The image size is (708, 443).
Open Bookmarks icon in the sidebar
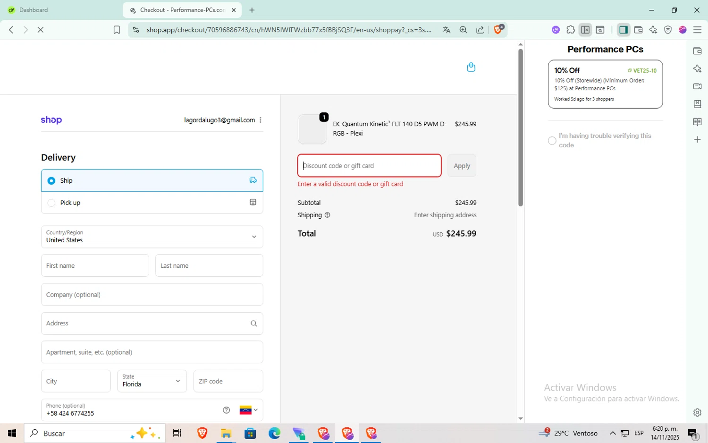[697, 104]
